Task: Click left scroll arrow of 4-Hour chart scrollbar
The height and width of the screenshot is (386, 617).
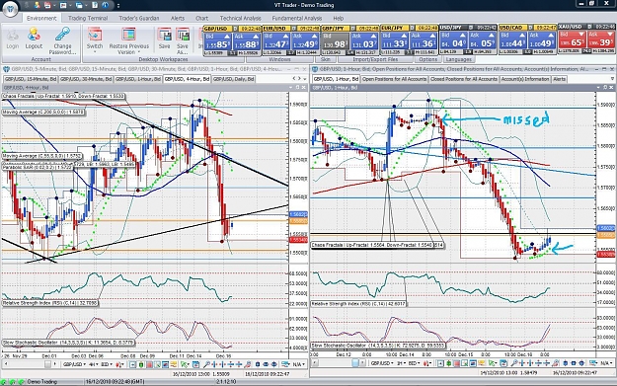Action: (x=6, y=364)
